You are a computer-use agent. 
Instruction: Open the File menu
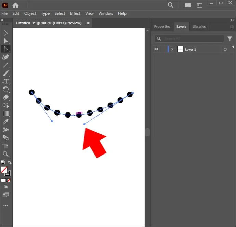coord(4,14)
